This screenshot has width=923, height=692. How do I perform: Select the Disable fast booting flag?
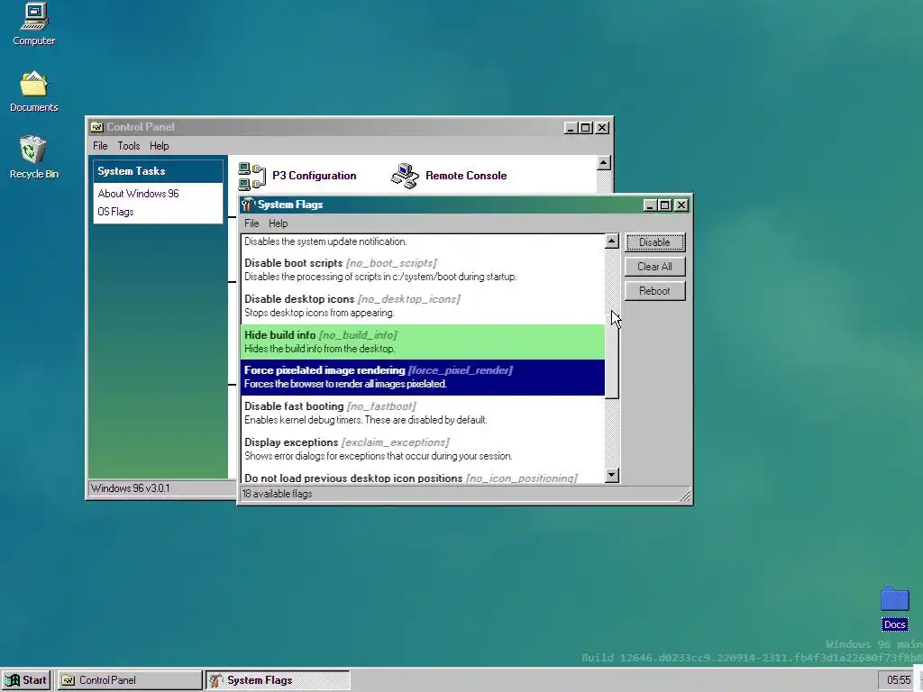click(423, 413)
